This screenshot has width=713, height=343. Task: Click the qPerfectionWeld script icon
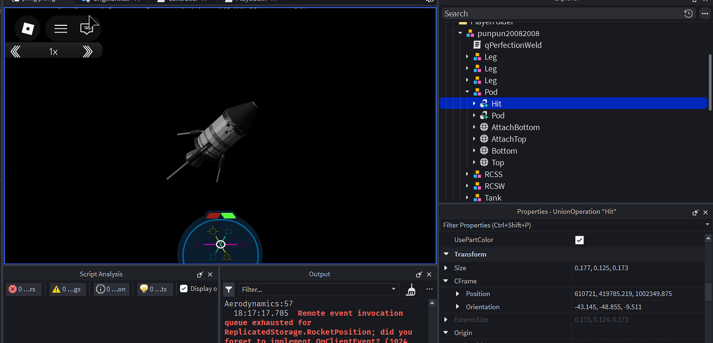click(x=477, y=45)
